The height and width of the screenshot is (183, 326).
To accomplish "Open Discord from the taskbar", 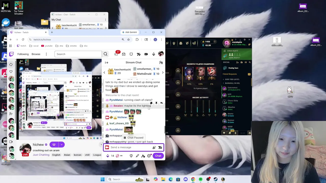I will (185, 179).
